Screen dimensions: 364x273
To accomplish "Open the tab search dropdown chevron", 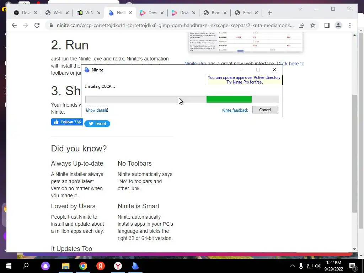I will (x=300, y=9).
